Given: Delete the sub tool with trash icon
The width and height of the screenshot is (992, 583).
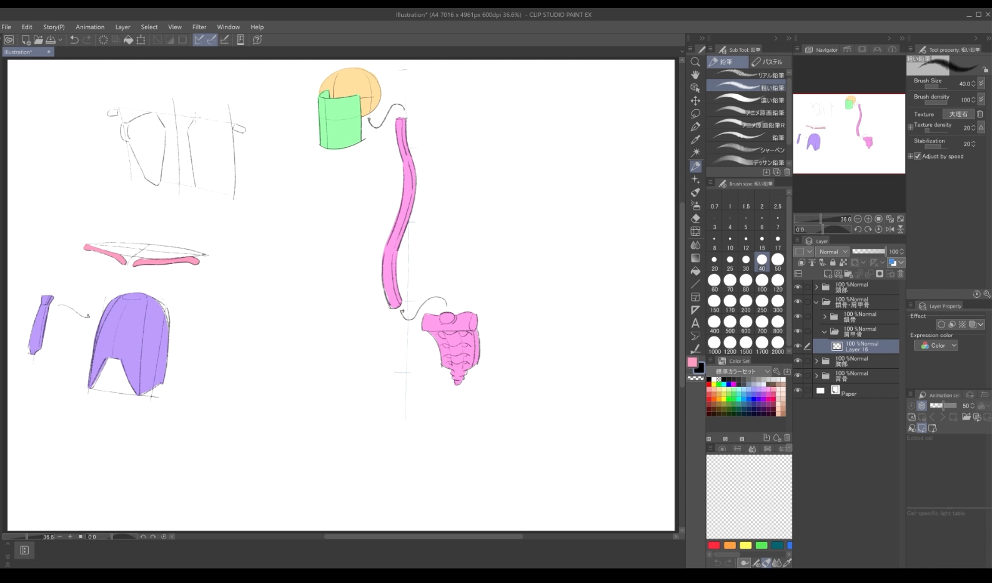Looking at the screenshot, I should click(x=787, y=172).
